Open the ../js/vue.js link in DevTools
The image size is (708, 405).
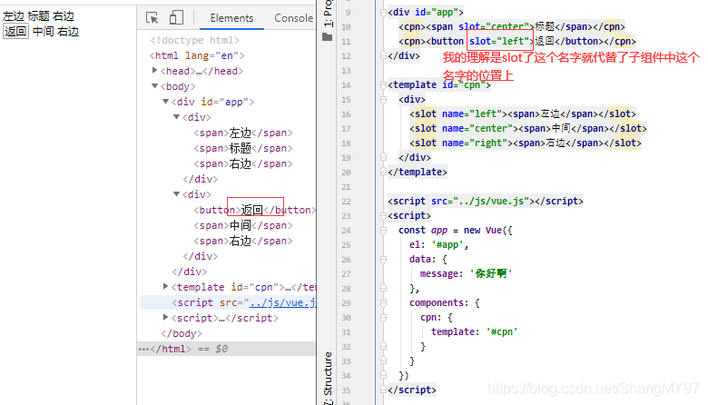282,302
